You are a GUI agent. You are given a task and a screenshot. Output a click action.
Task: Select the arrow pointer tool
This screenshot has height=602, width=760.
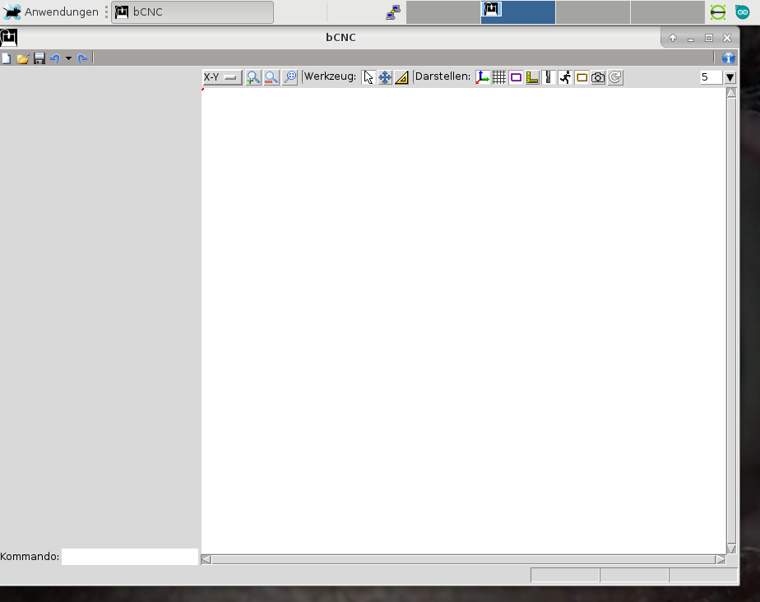click(x=368, y=77)
